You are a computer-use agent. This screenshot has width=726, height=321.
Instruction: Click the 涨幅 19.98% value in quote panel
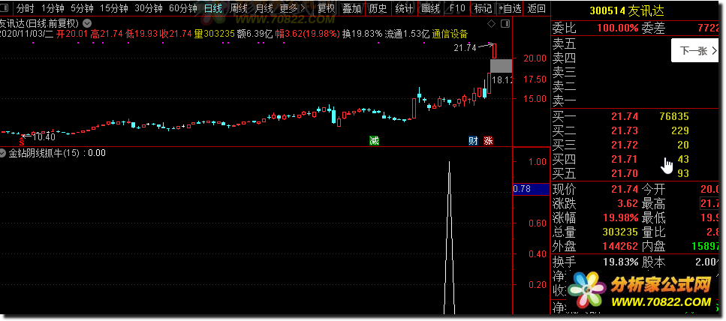[x=620, y=217]
